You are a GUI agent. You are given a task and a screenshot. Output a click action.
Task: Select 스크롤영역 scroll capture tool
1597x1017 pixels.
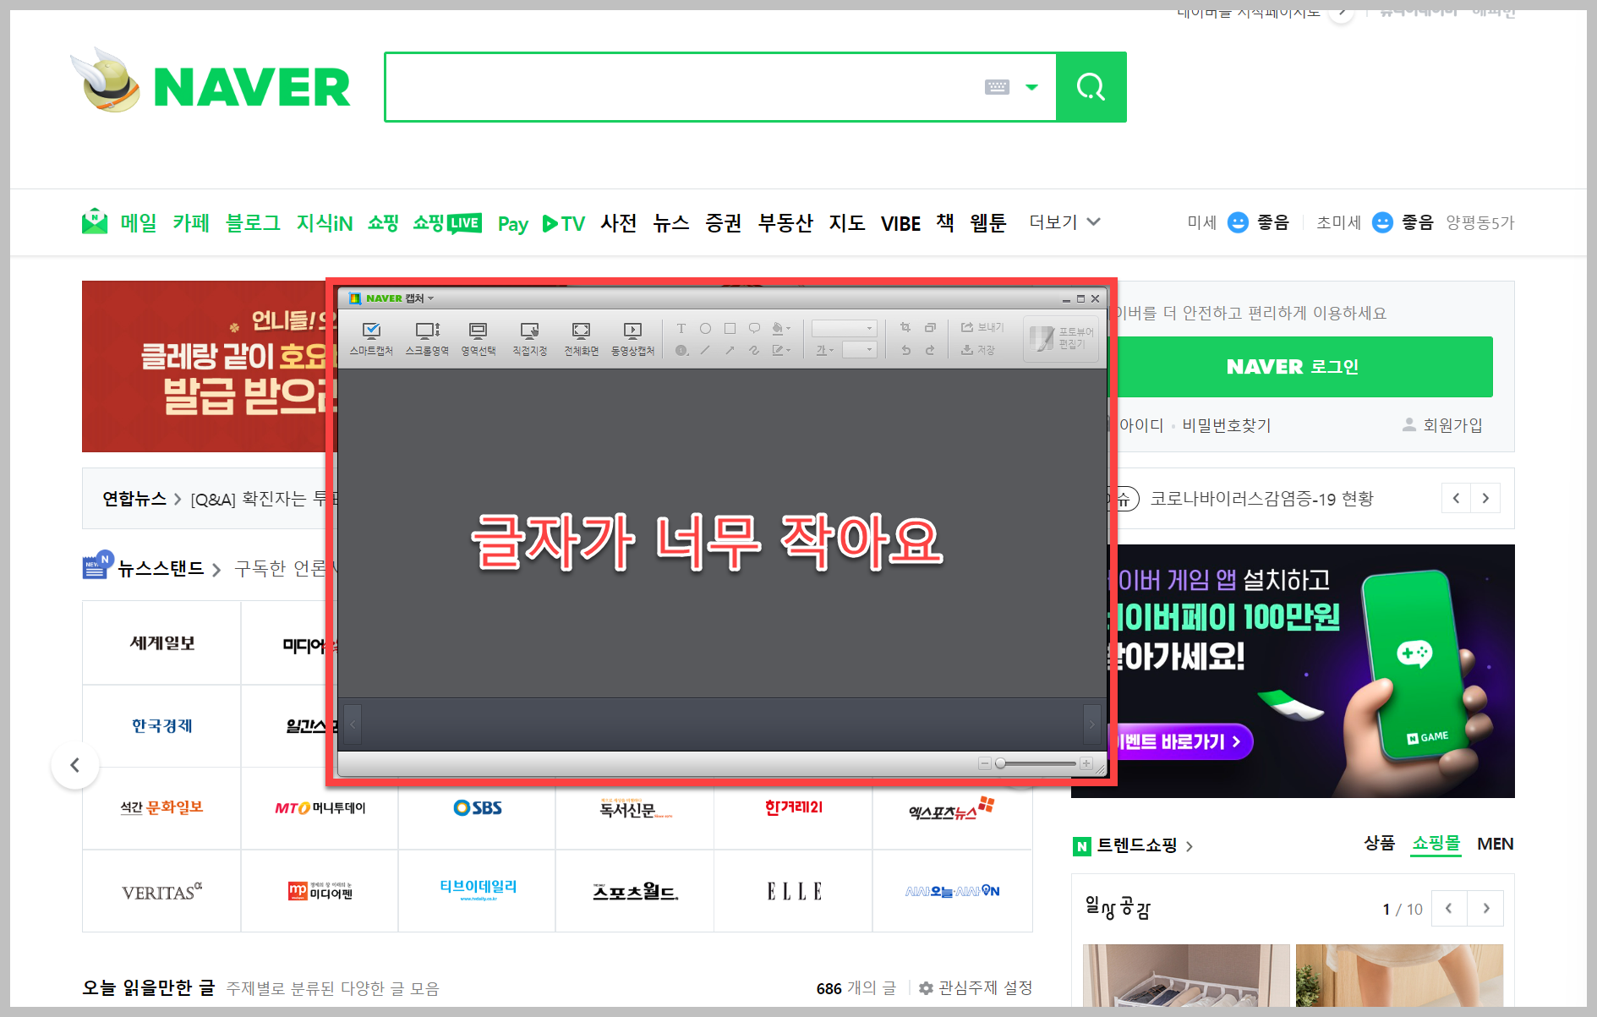pos(427,338)
